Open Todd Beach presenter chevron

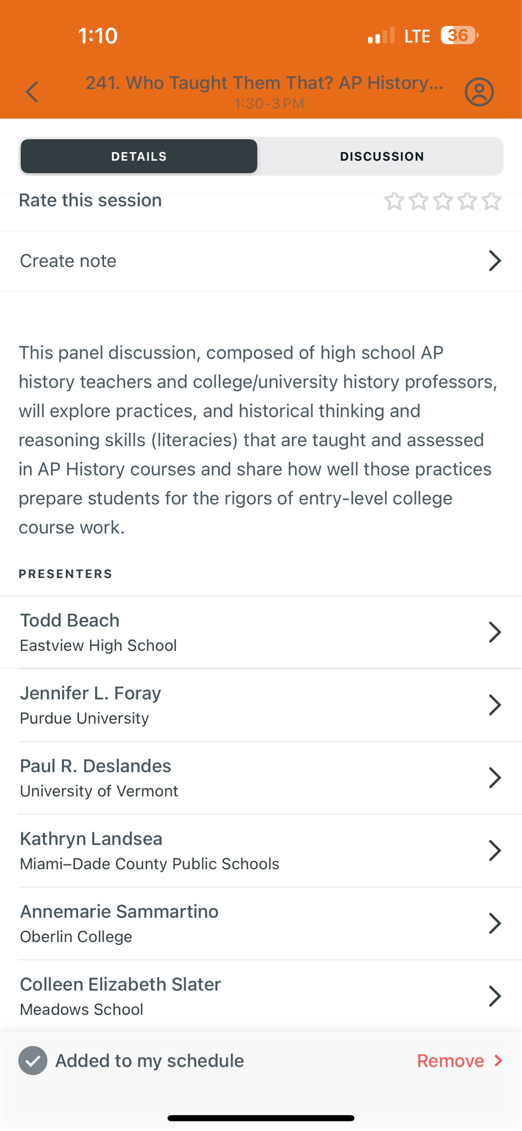(495, 632)
